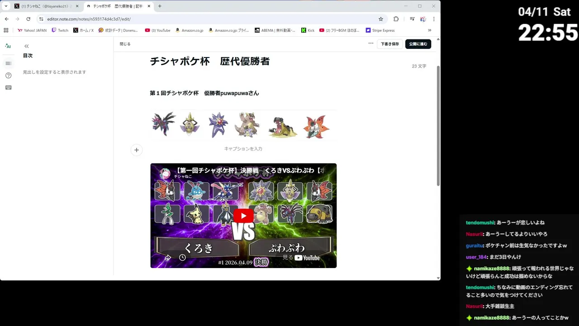Open the ホーム / X bookmark
579x326 pixels.
[x=83, y=30]
